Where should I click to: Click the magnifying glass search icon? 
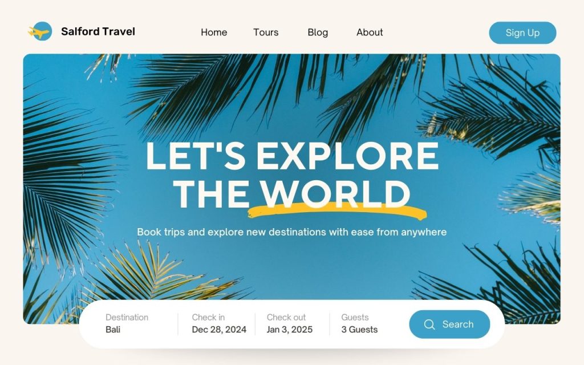(429, 325)
